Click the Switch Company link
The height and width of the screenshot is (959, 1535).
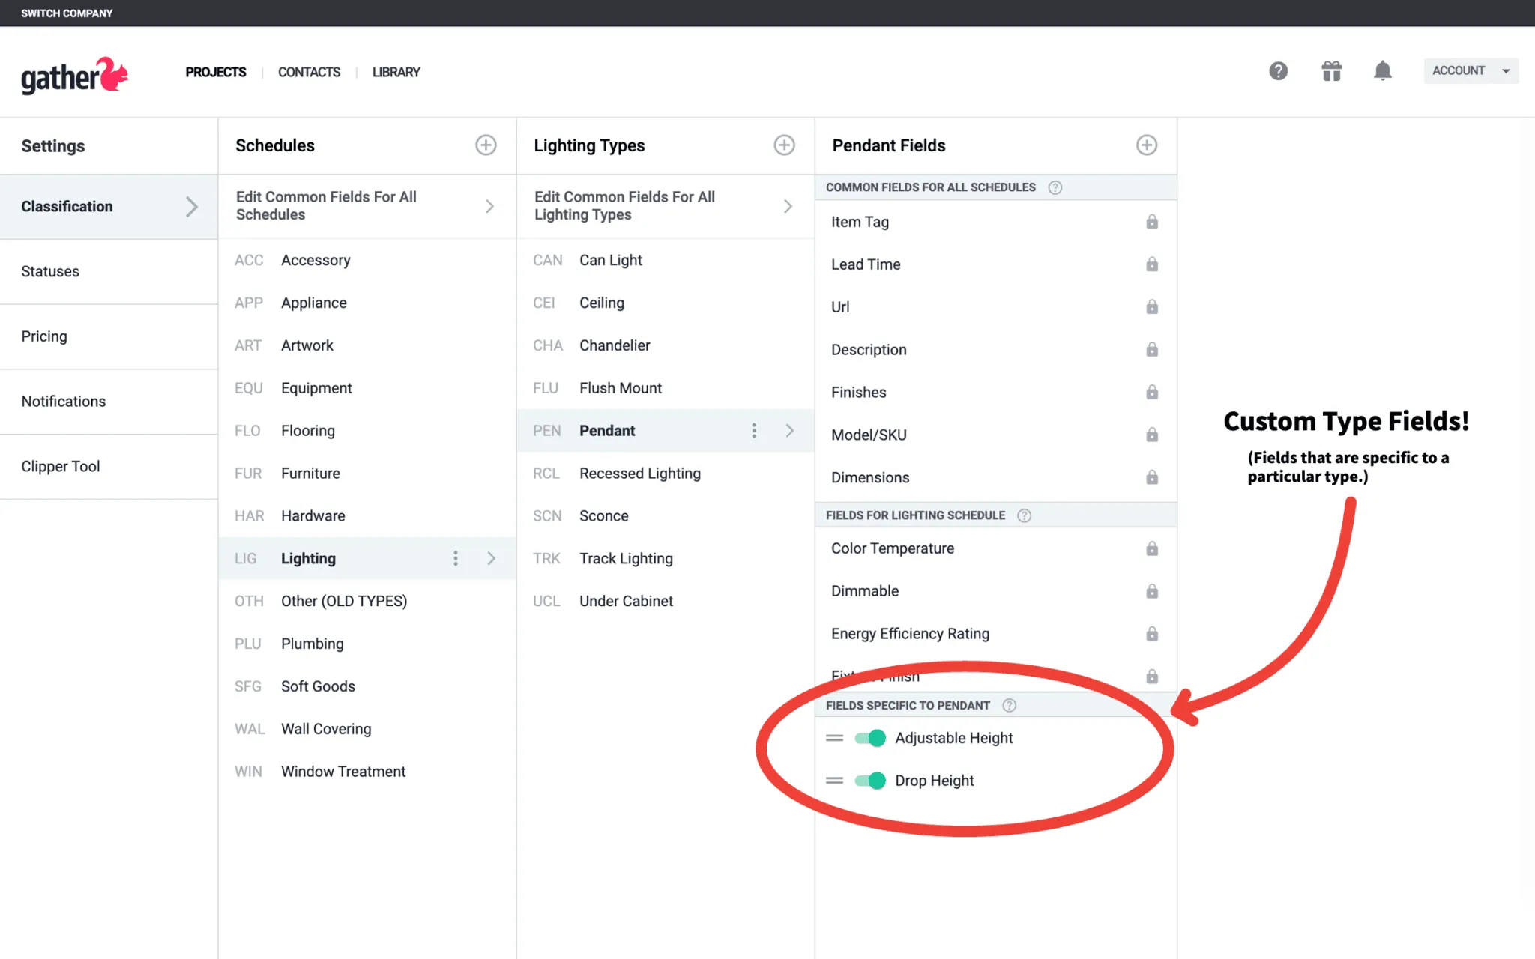pyautogui.click(x=67, y=13)
